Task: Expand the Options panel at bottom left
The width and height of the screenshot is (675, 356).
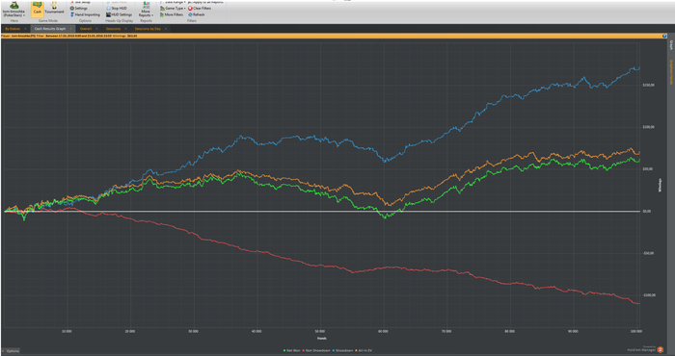Action: [x=11, y=351]
